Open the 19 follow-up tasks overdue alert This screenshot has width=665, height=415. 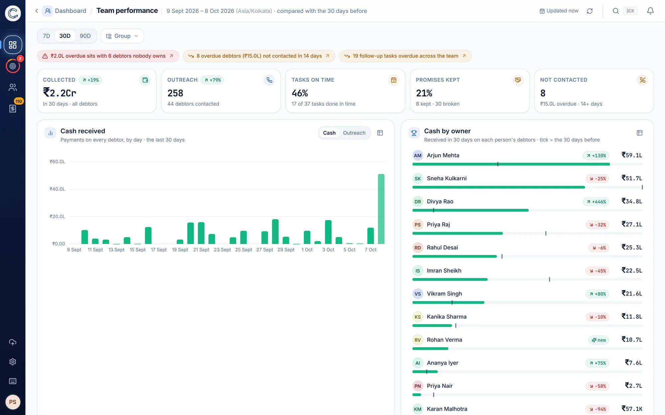pos(405,56)
